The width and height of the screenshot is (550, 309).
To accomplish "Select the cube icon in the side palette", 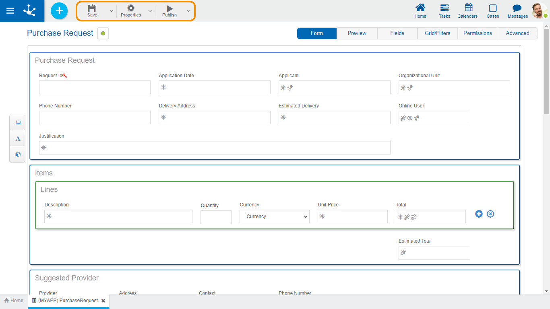I will 18,154.
